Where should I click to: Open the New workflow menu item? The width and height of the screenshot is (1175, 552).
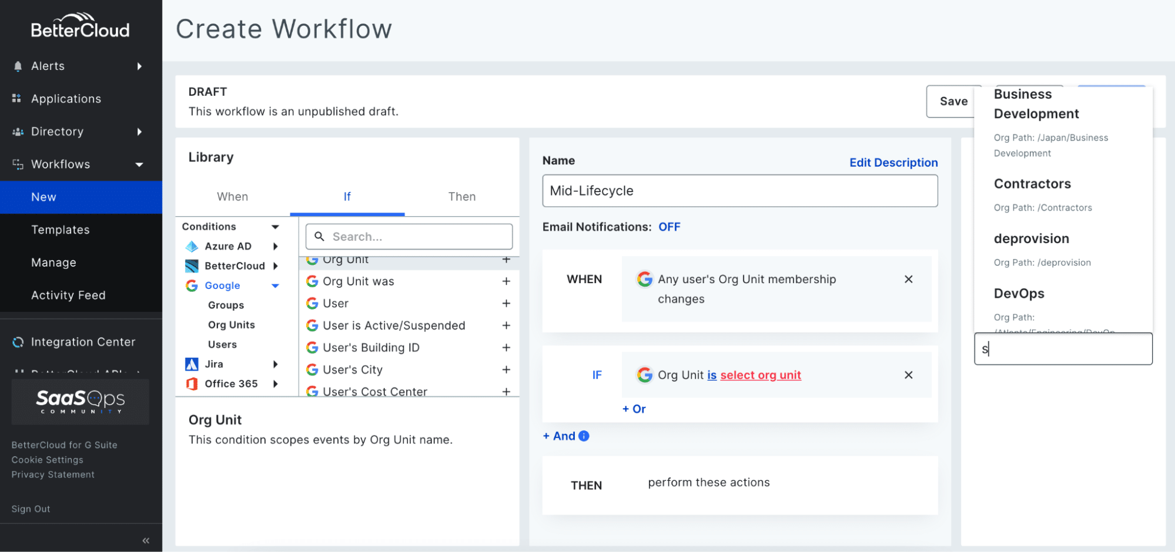point(81,197)
